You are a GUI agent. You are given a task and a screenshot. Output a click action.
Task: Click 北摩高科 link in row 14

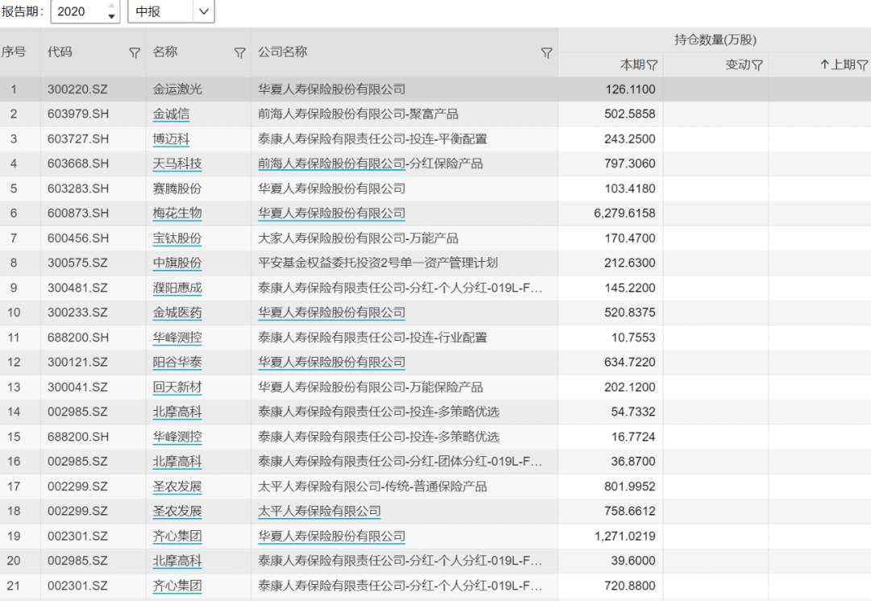coord(177,412)
